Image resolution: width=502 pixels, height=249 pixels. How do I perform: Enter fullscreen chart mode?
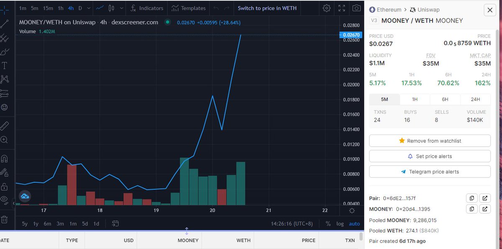342,8
